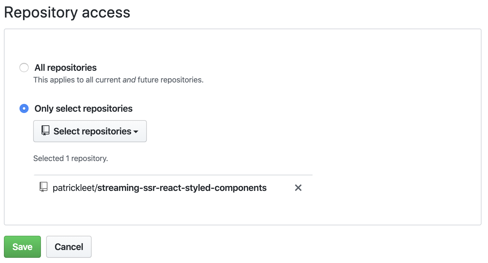
Task: Click the streaming-ssr-react-styled-components repository name
Action: click(x=182, y=188)
